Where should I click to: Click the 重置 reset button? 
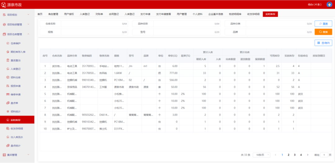pyautogui.click(x=323, y=24)
